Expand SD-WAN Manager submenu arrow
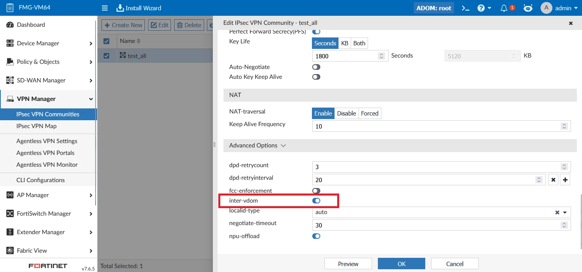Image resolution: width=582 pixels, height=272 pixels. point(91,80)
